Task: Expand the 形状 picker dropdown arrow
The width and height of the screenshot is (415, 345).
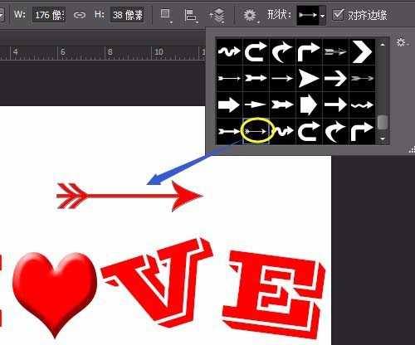Action: click(323, 16)
